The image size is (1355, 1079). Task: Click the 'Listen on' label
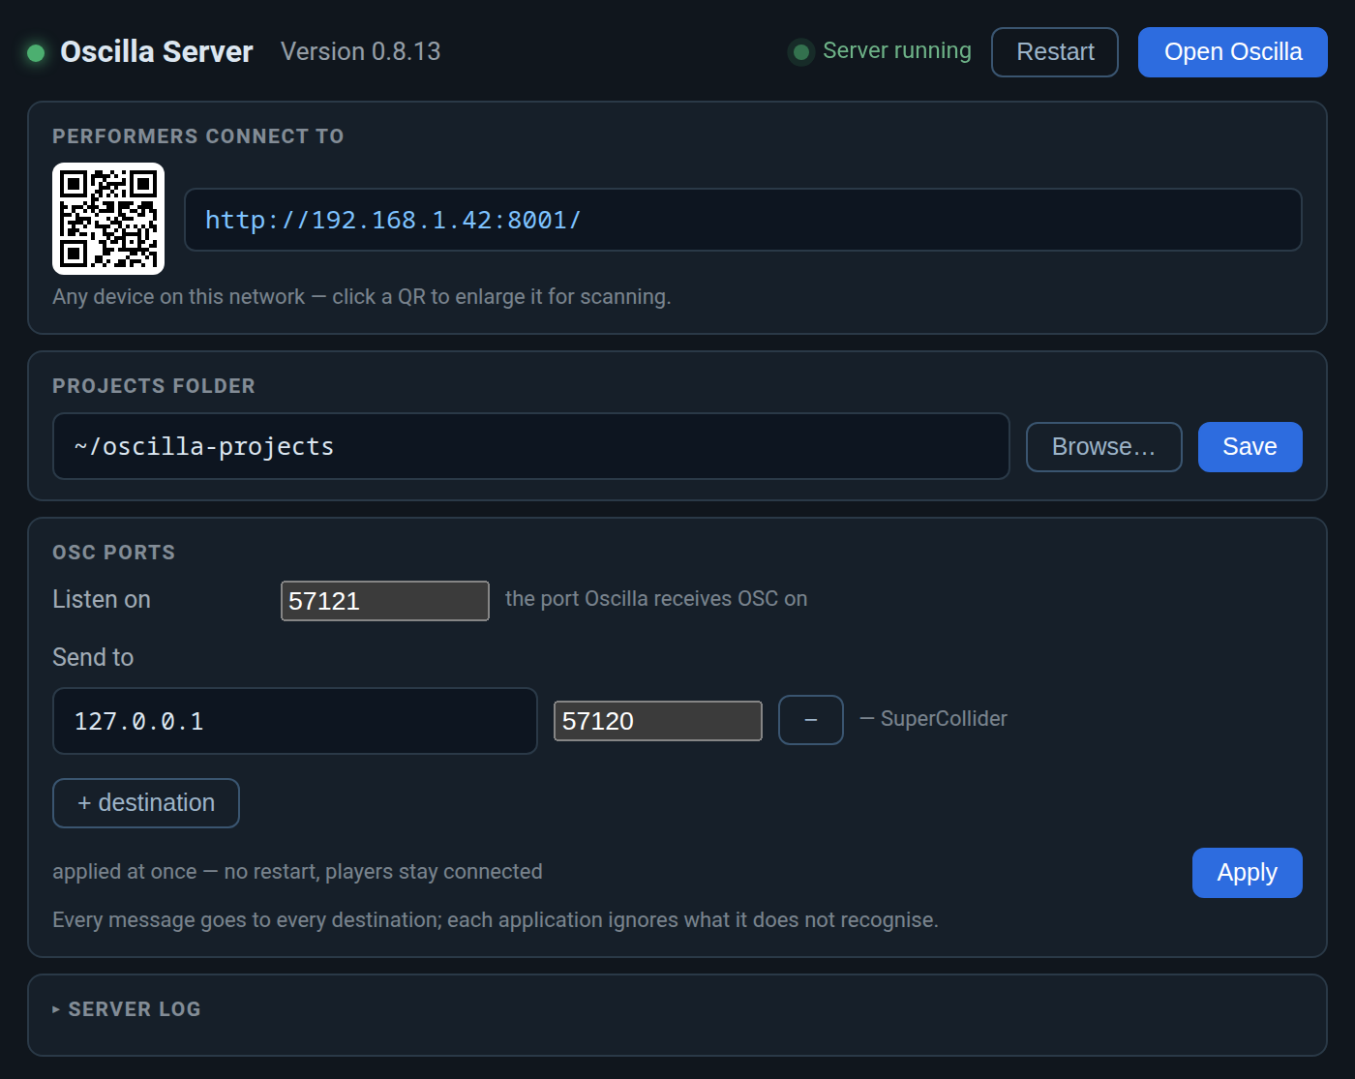coord(102,600)
